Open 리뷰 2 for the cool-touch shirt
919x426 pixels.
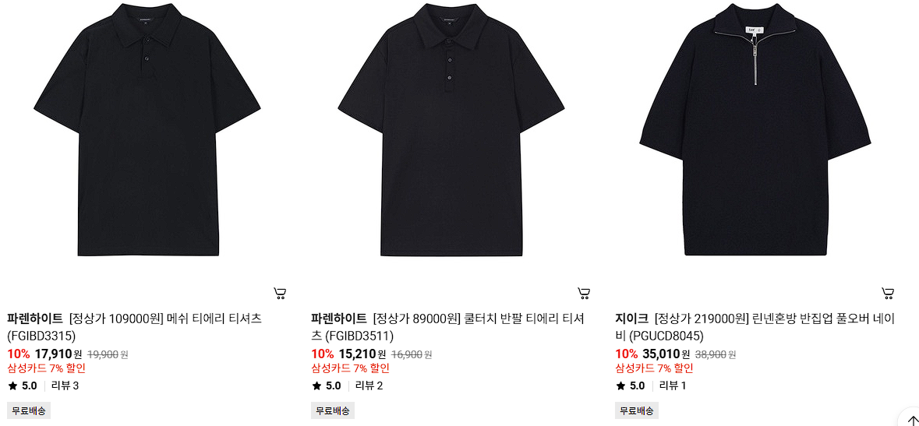point(369,386)
